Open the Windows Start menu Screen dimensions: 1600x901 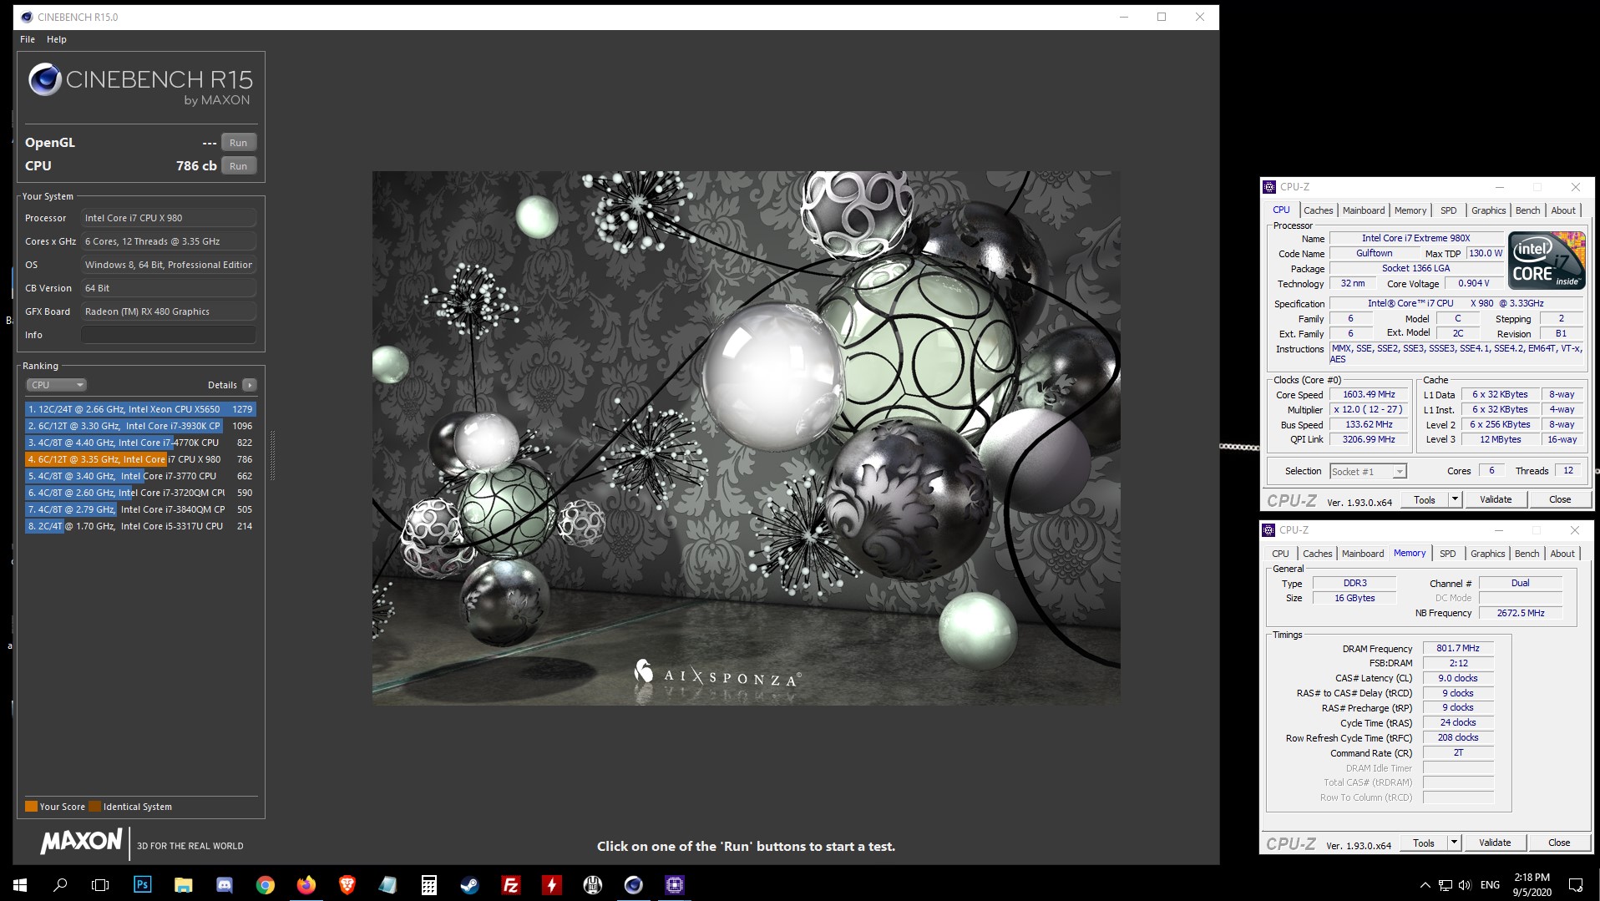pos(20,884)
